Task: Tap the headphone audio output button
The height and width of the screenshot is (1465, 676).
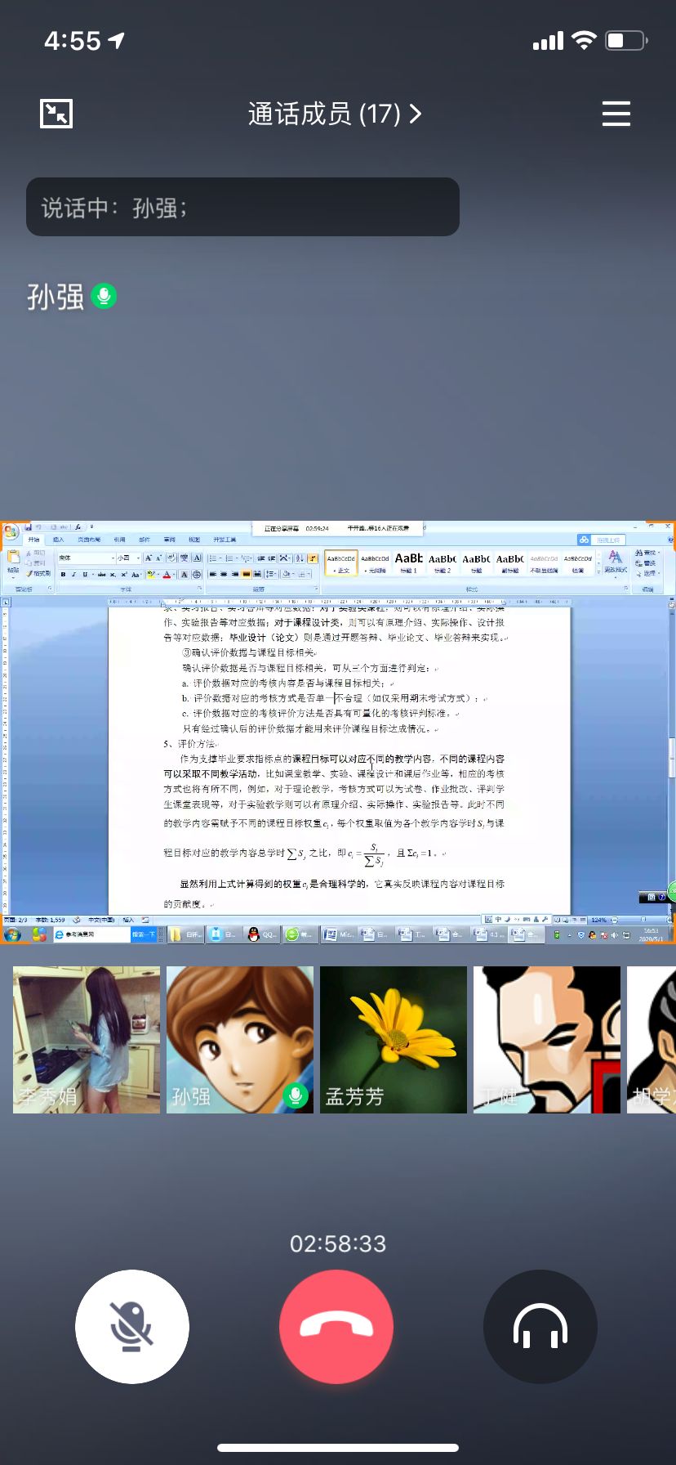Action: click(x=540, y=1326)
